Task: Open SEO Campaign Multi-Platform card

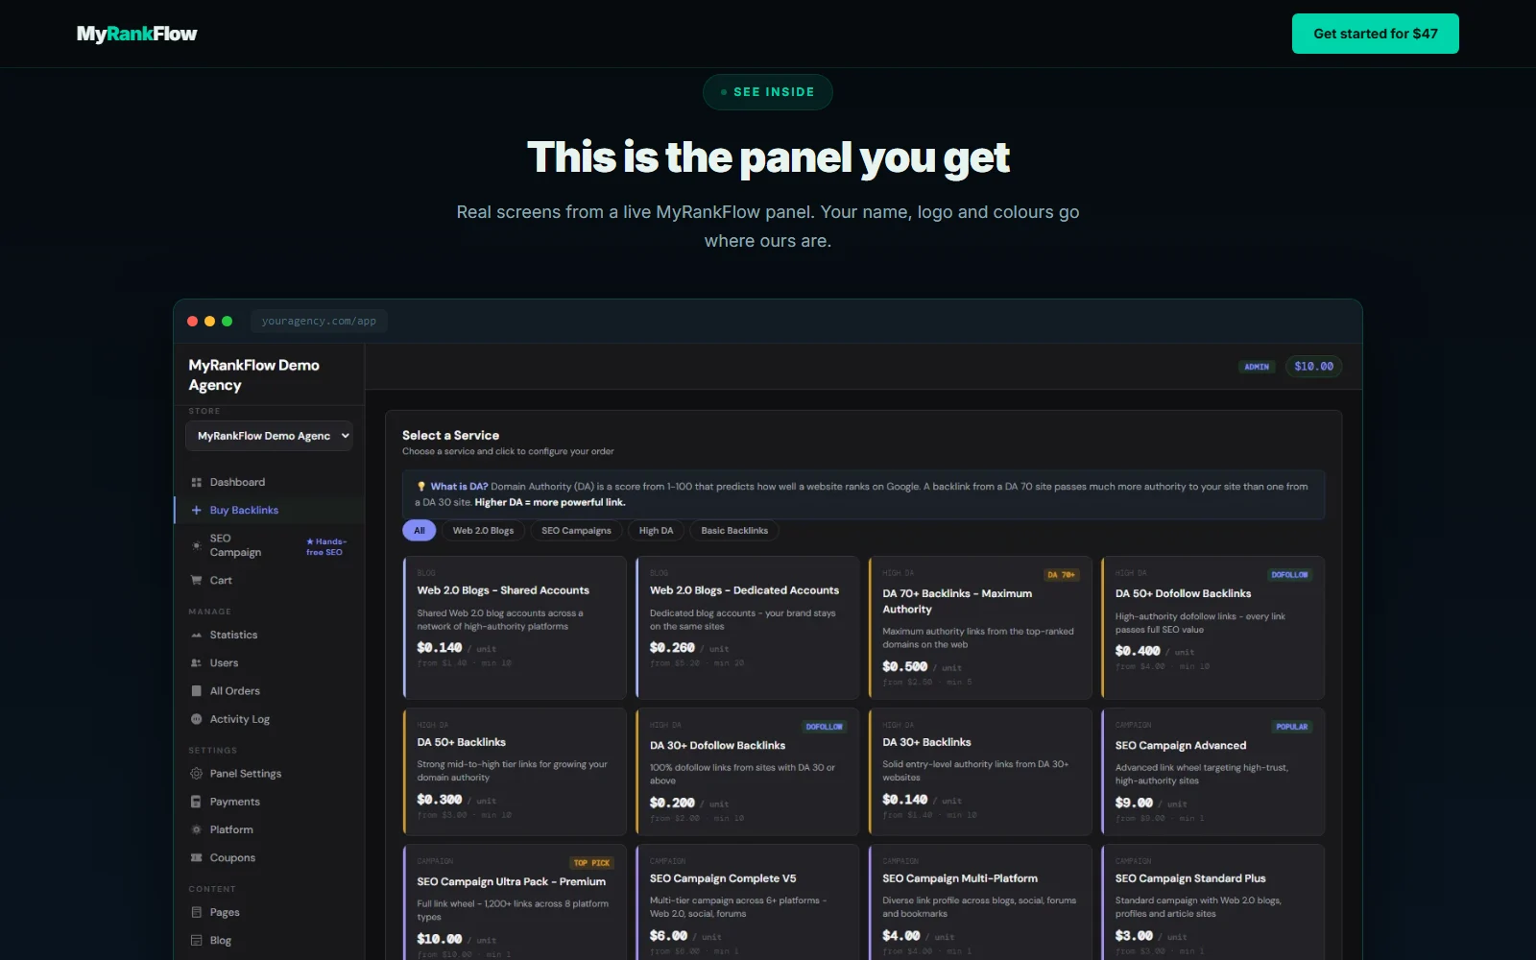Action: point(980,902)
